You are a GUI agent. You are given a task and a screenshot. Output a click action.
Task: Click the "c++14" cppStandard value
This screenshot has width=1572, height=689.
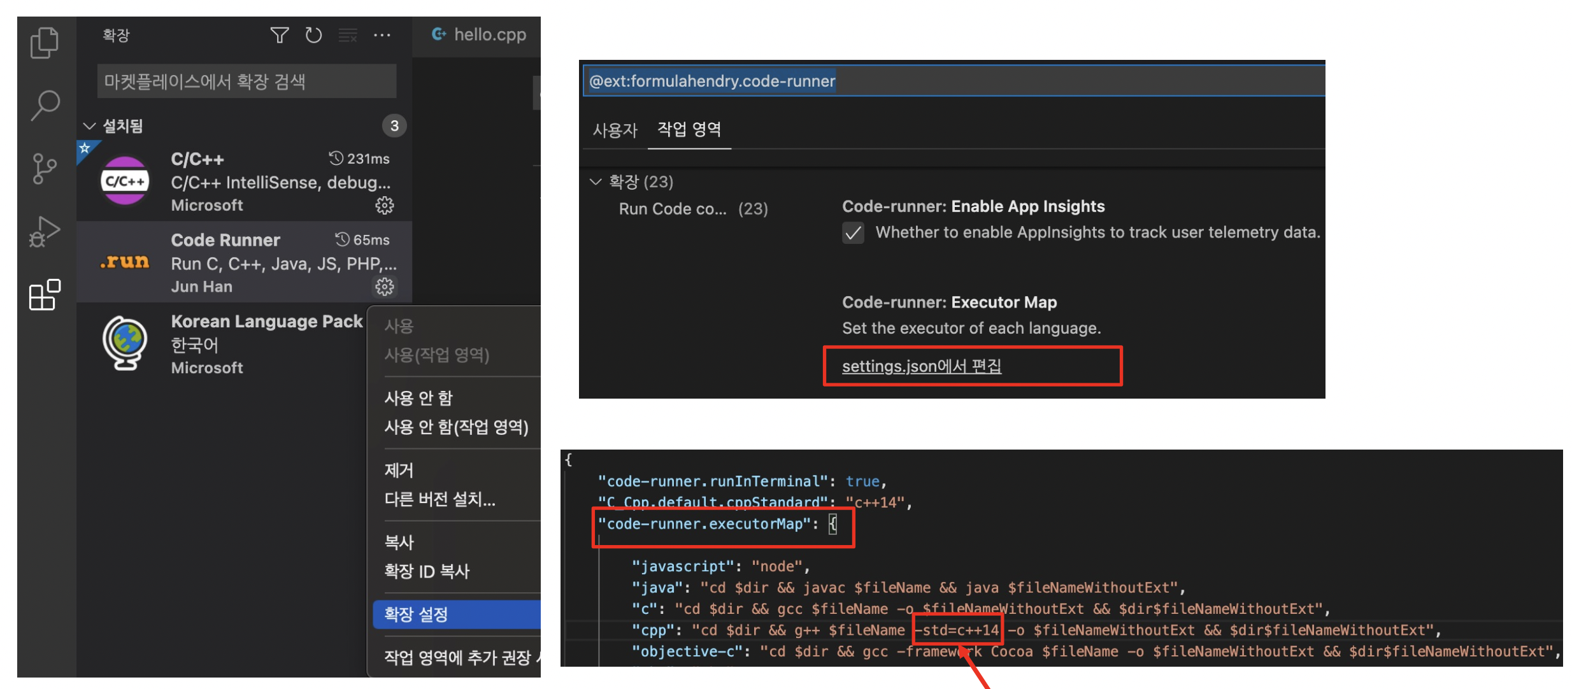pyautogui.click(x=875, y=503)
